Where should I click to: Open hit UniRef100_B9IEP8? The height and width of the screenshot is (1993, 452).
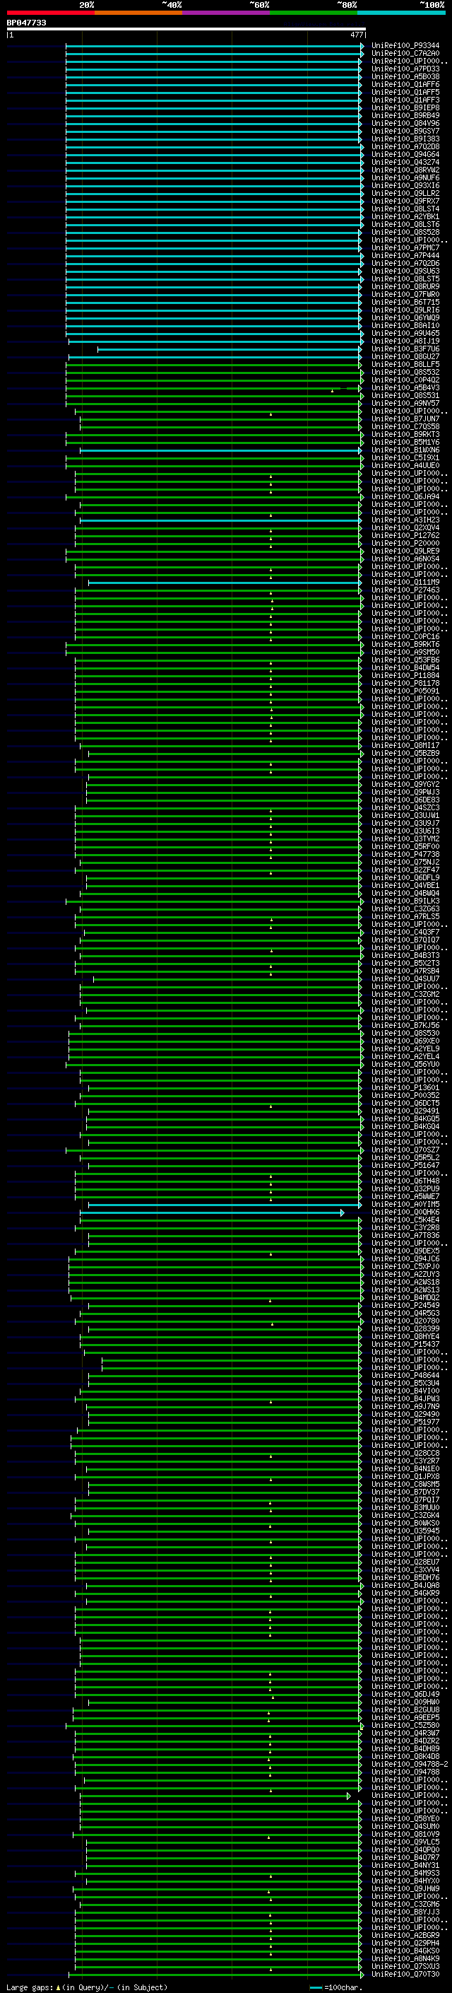(405, 107)
